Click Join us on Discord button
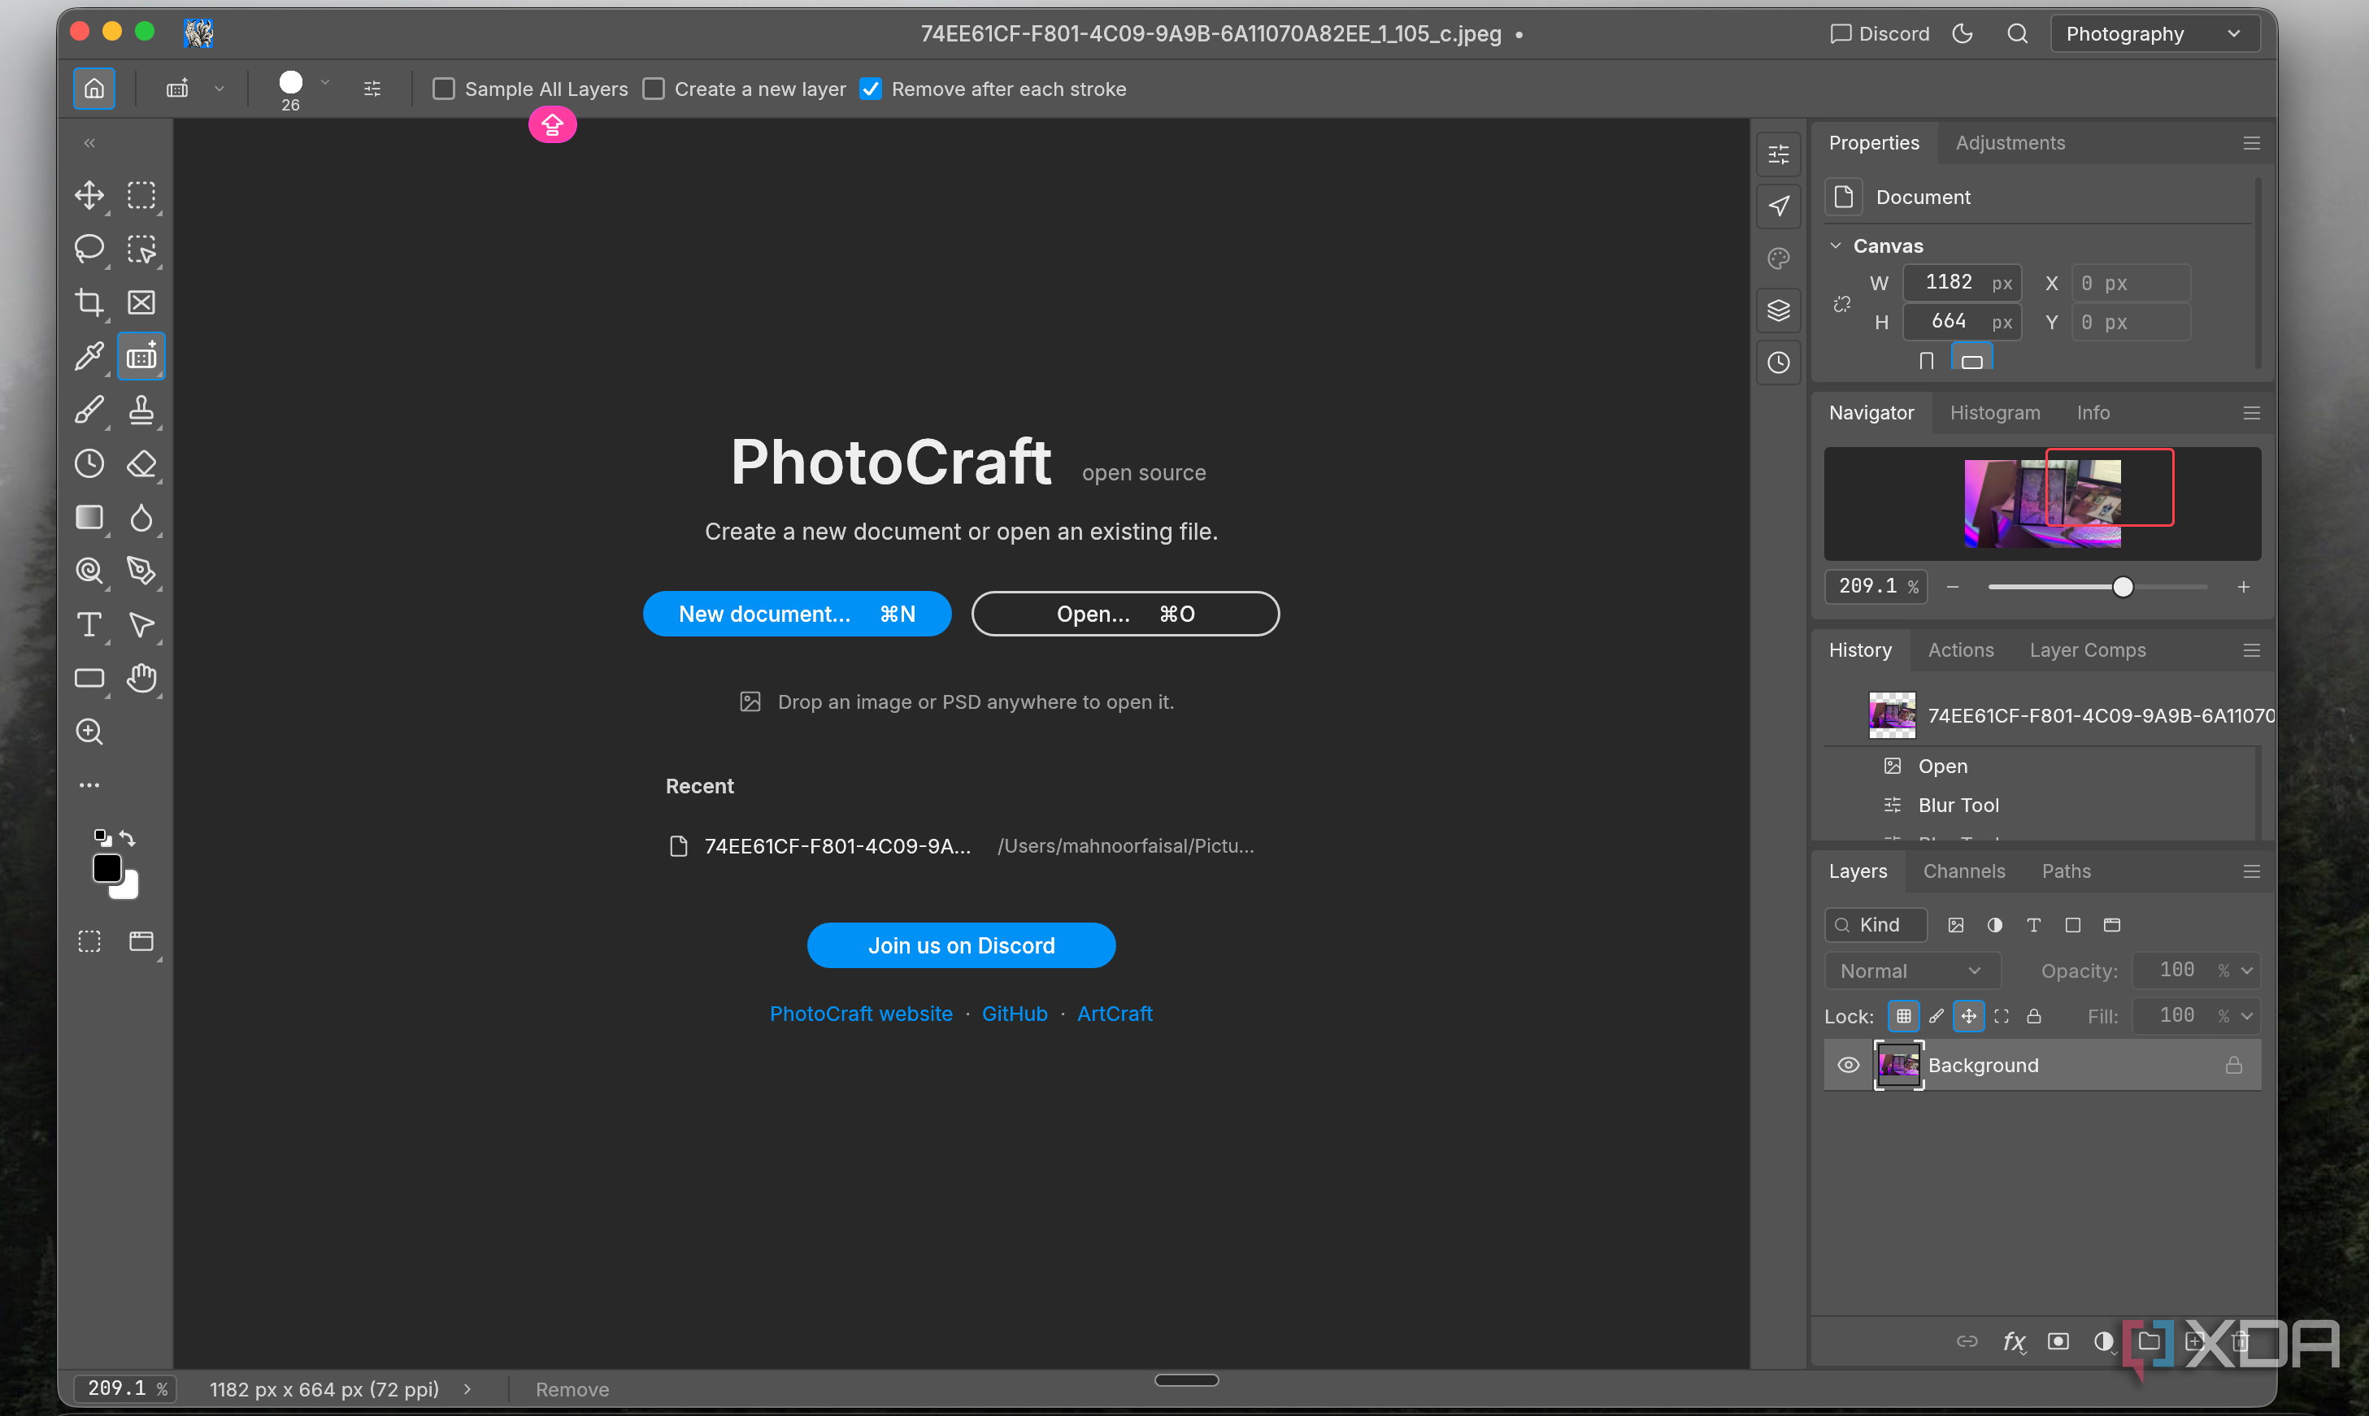Screen dimensions: 2369x1416 961,945
